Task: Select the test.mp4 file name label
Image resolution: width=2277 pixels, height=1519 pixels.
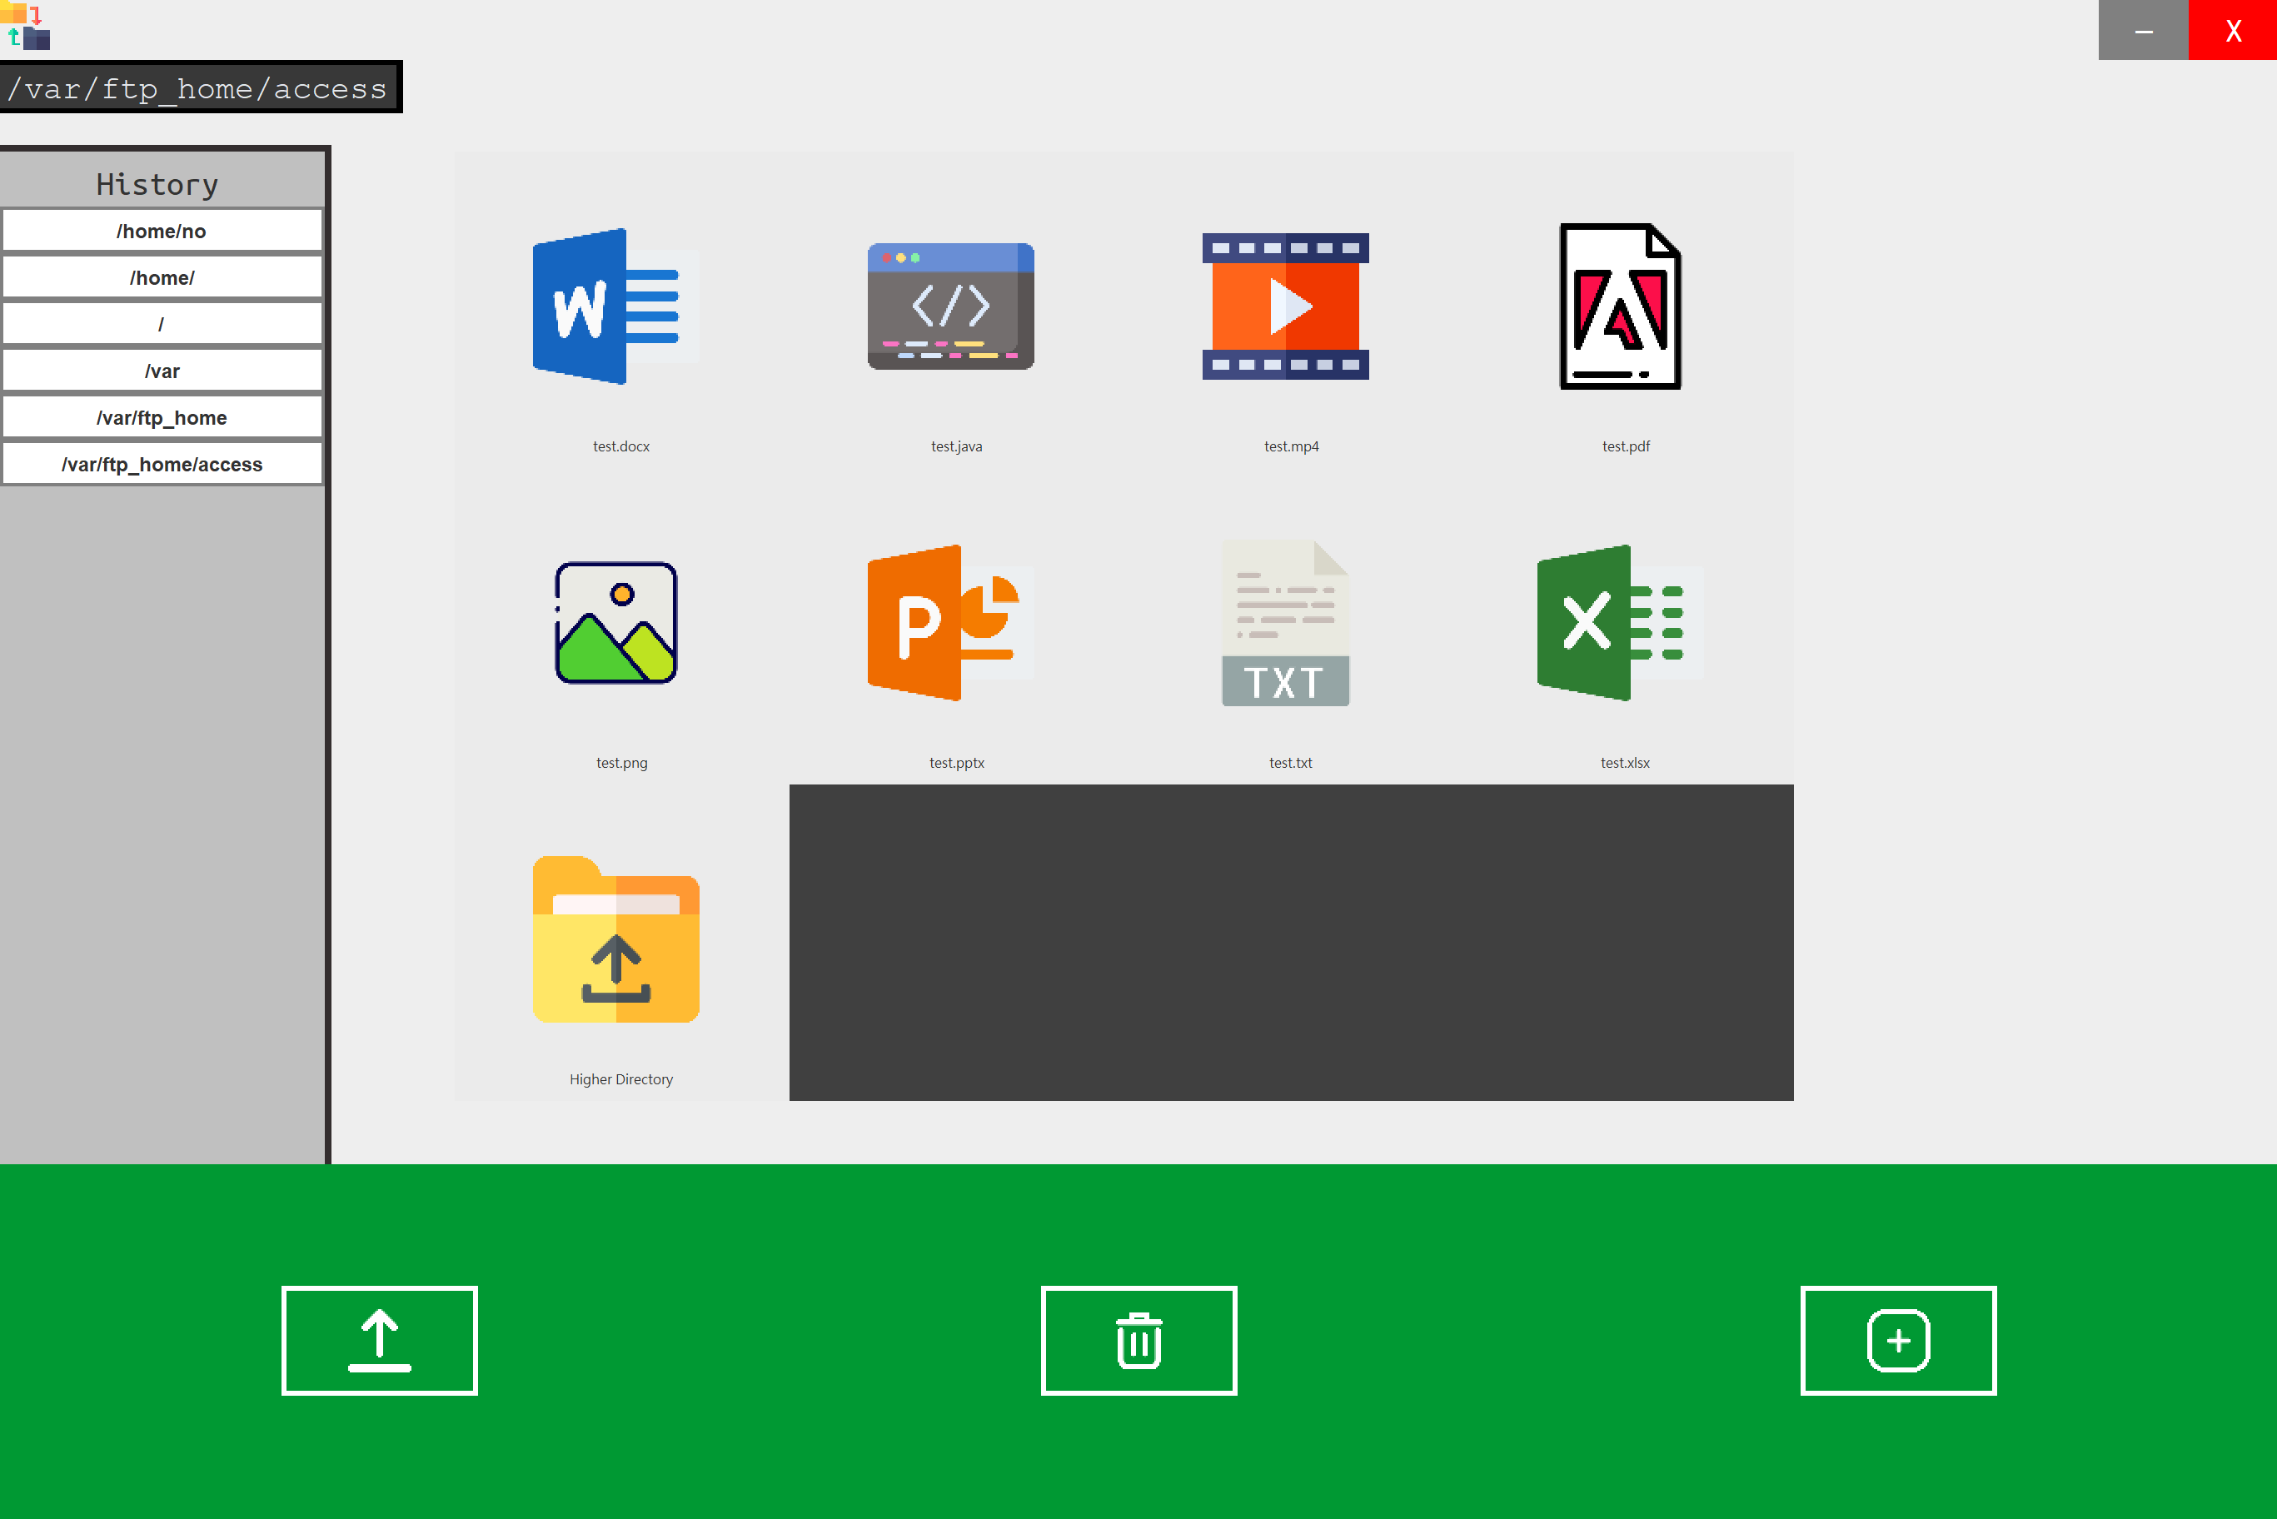Action: 1291,446
